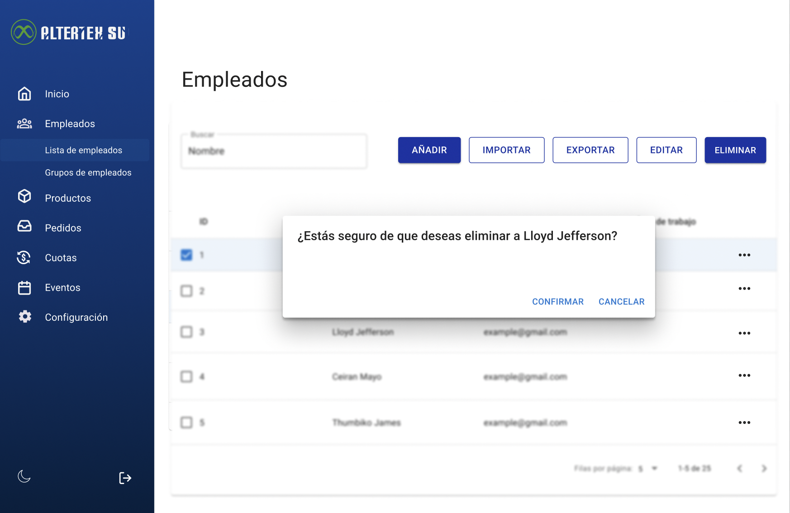Open Productos in the sidebar
The image size is (790, 513).
(x=68, y=198)
